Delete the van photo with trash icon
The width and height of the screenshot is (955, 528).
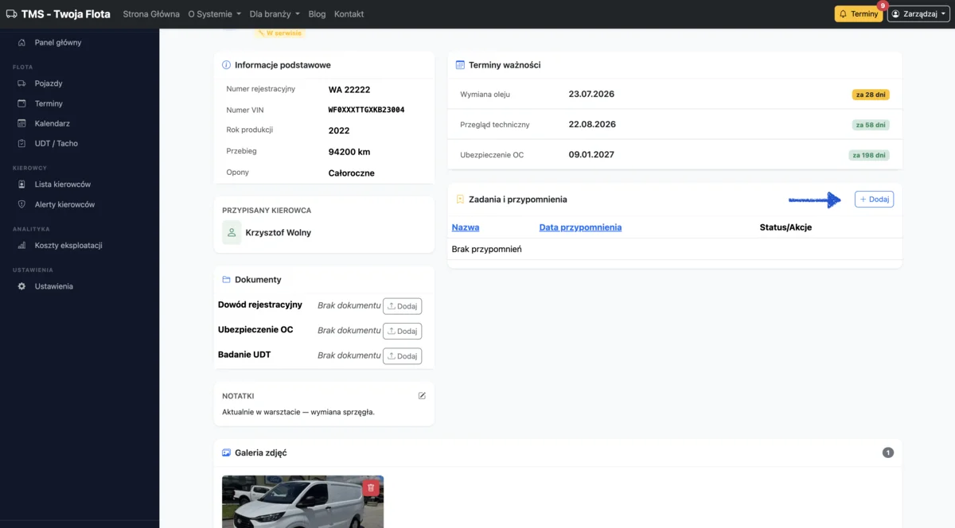coord(370,488)
